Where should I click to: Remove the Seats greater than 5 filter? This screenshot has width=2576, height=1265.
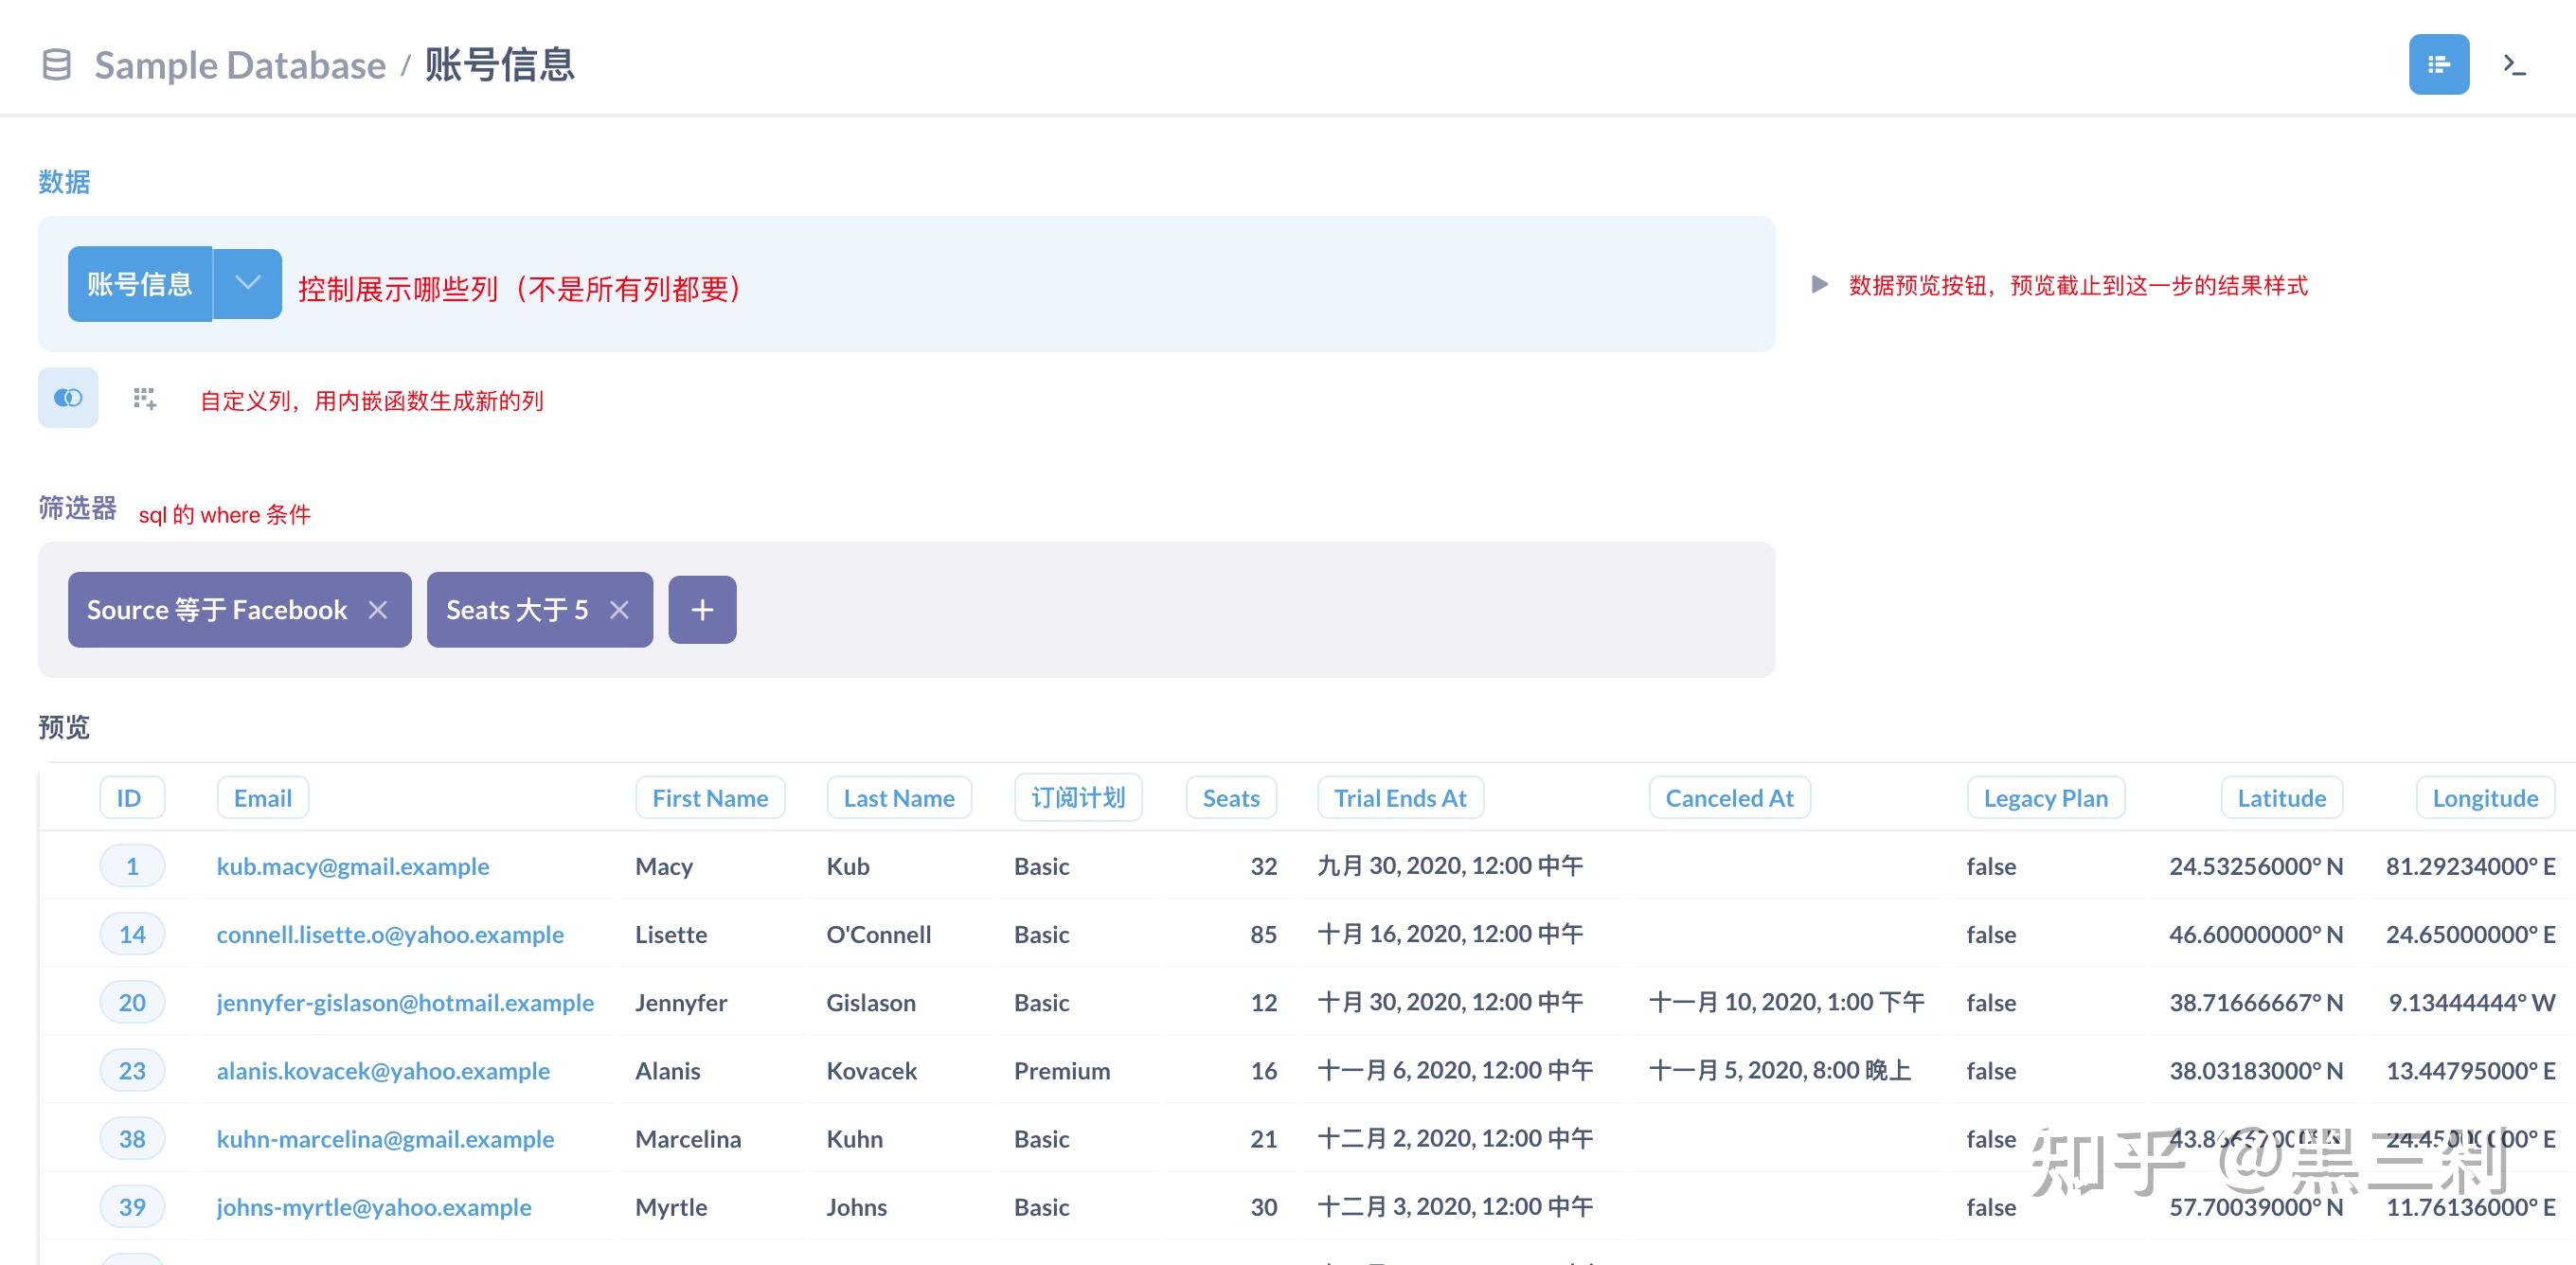click(x=620, y=610)
